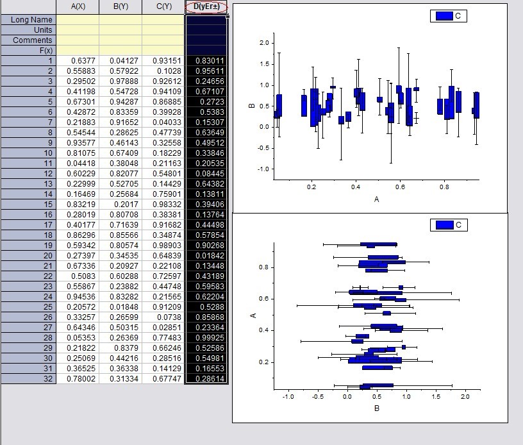Select cell with value 0.81075
Screen dimensions: 523x445
point(78,153)
